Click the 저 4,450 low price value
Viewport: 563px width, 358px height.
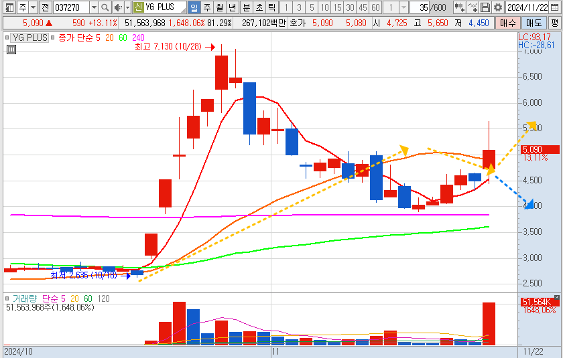[479, 23]
